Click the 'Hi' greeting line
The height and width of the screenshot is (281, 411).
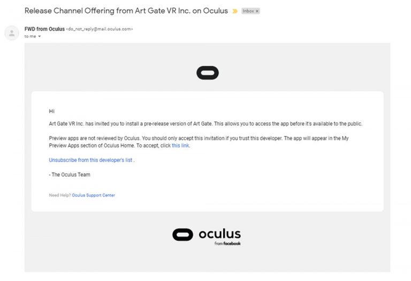pyautogui.click(x=51, y=111)
